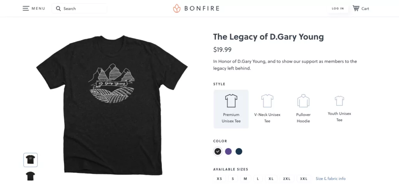
Task: Select the Youth Unisex Tee icon
Action: pyautogui.click(x=339, y=101)
